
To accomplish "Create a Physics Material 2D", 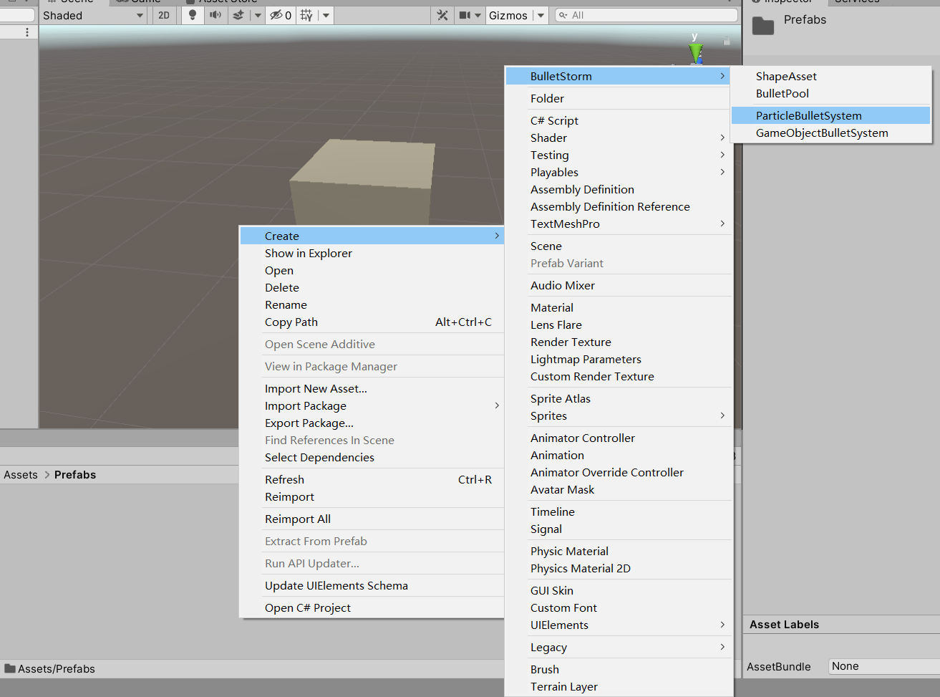I will click(x=618, y=568).
